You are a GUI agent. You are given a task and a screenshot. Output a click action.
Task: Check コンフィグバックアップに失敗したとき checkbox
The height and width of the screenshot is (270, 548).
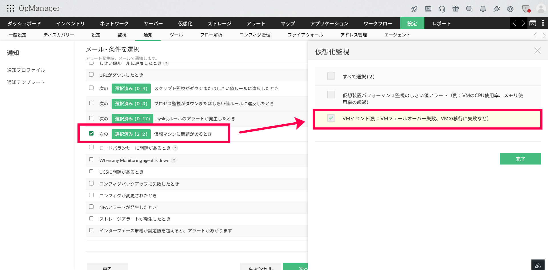[x=91, y=183]
